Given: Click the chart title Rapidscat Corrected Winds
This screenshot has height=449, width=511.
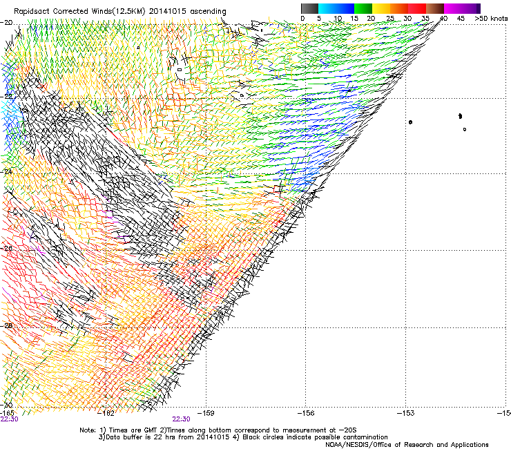Looking at the screenshot, I should click(120, 12).
